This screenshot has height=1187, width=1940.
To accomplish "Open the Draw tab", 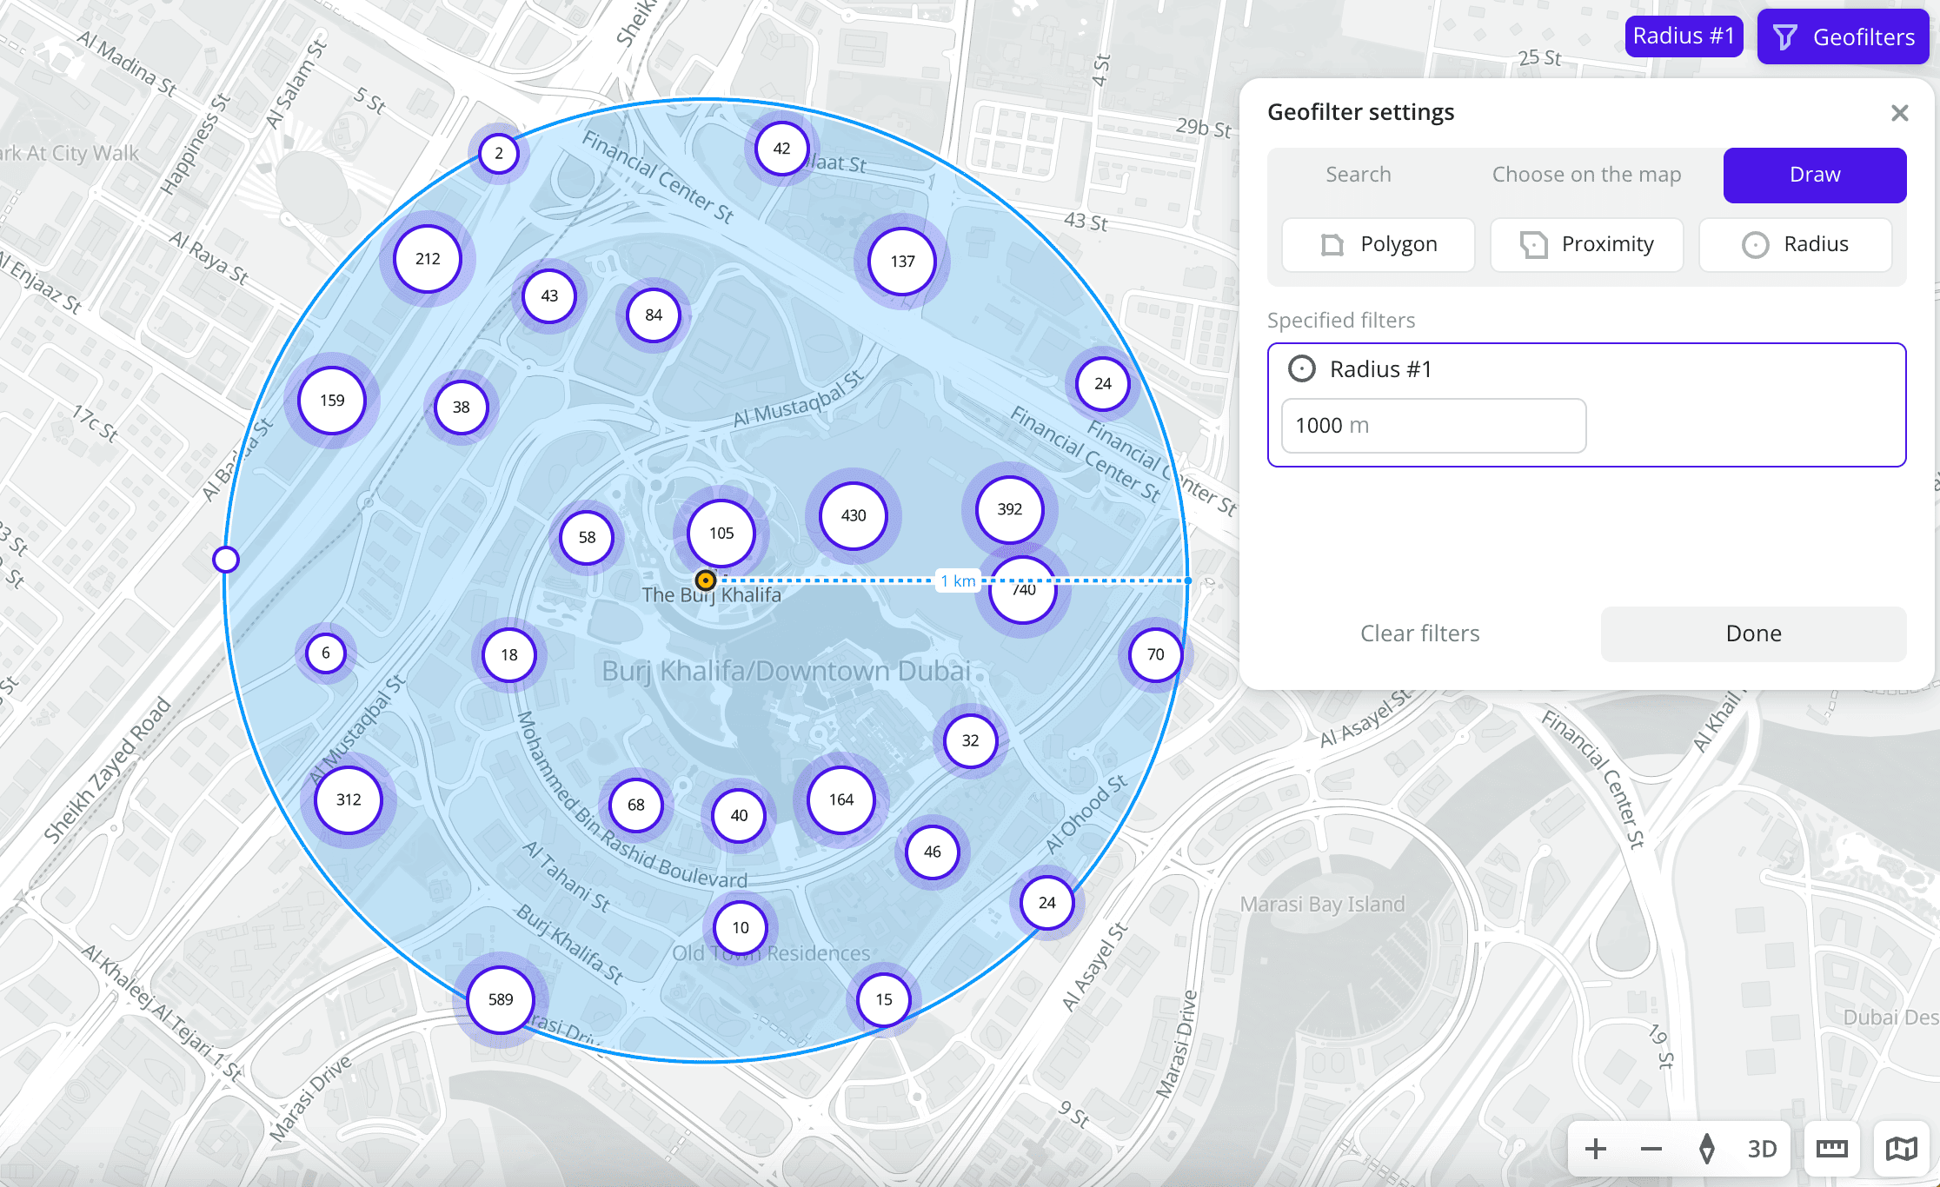I will click(x=1814, y=175).
